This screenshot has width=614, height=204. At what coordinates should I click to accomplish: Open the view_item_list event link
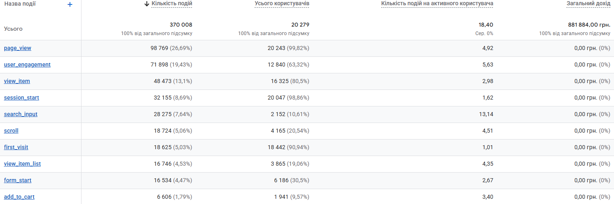[x=22, y=164]
